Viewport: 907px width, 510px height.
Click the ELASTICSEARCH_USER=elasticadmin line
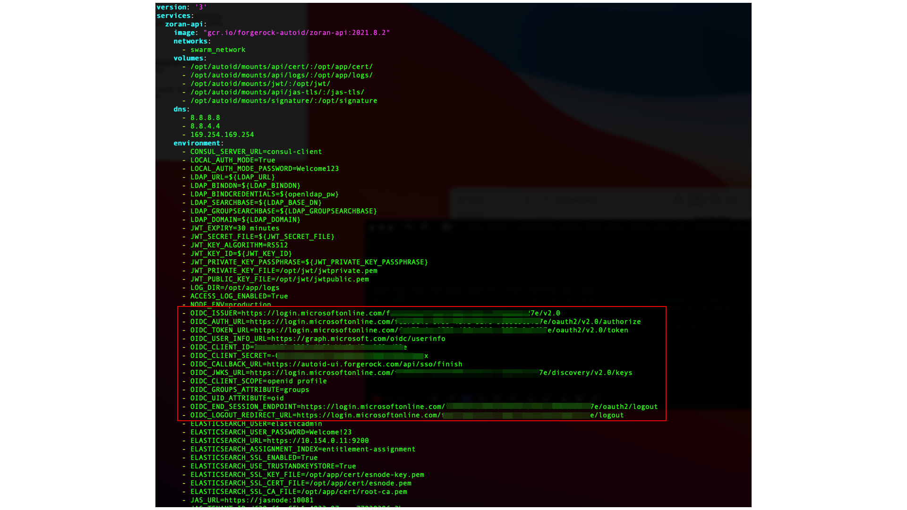click(256, 424)
